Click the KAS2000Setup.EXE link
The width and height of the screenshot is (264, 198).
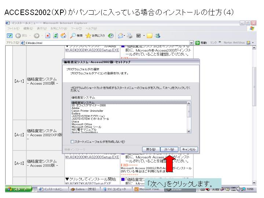(92, 157)
